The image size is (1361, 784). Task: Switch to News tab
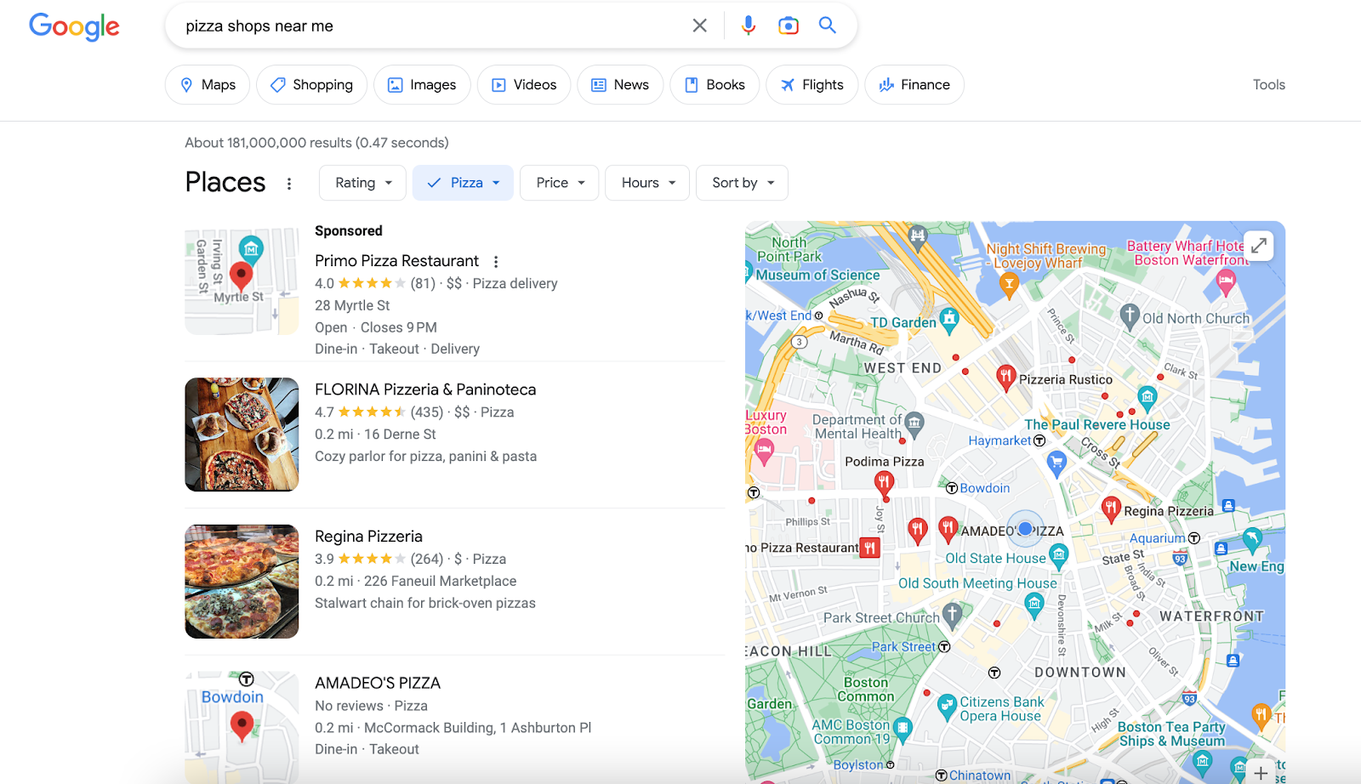(x=620, y=85)
